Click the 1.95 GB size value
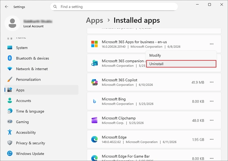The image size is (228, 161). 198,140
